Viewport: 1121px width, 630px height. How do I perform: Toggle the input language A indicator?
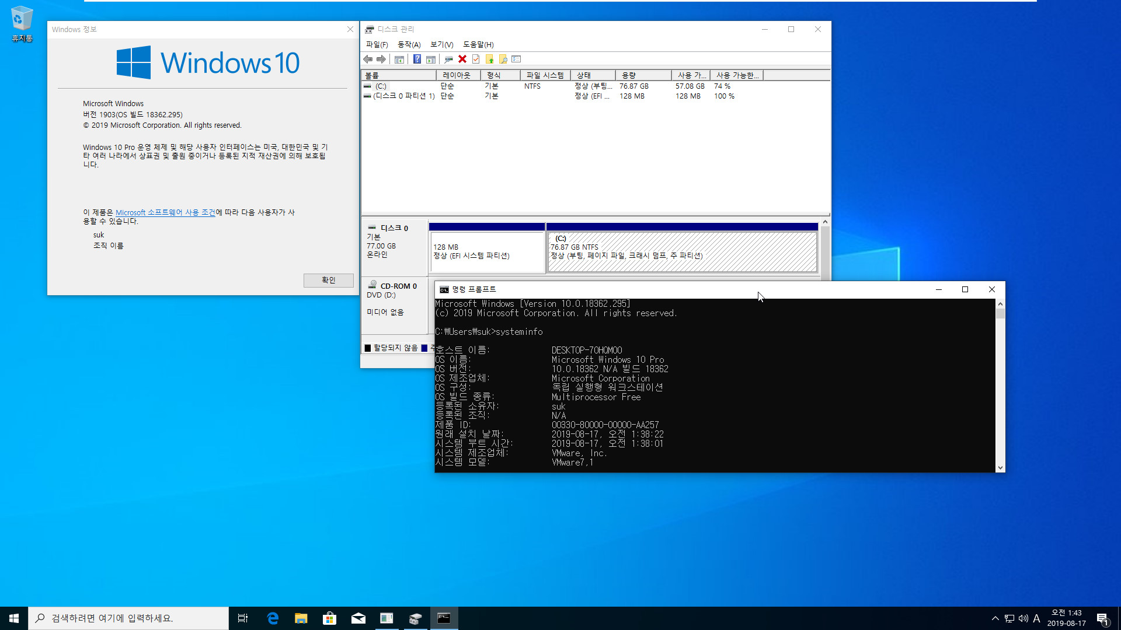coord(1037,618)
